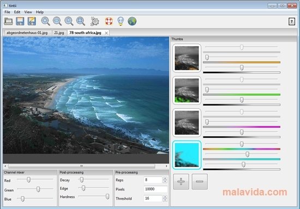Select the green-tinted thumbnail
Image resolution: width=300 pixels, height=209 pixels.
coord(187,90)
